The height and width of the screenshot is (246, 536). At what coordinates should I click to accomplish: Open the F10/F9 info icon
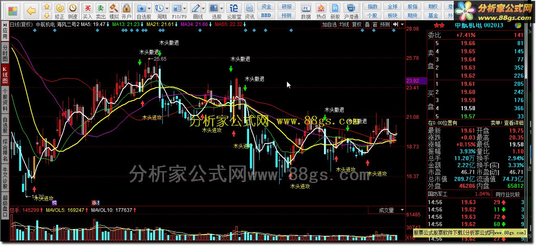coord(177,8)
